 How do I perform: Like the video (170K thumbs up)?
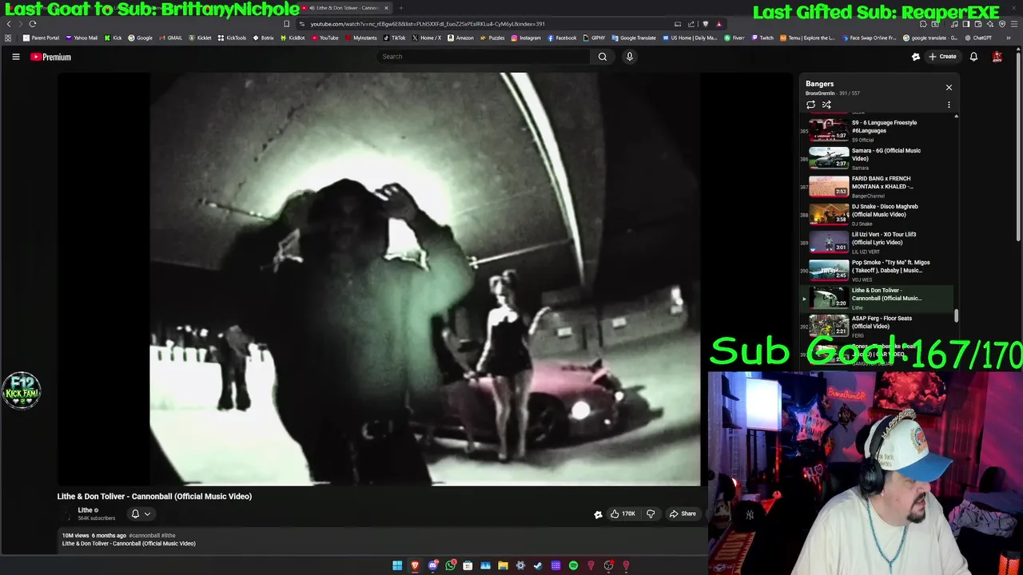click(623, 514)
